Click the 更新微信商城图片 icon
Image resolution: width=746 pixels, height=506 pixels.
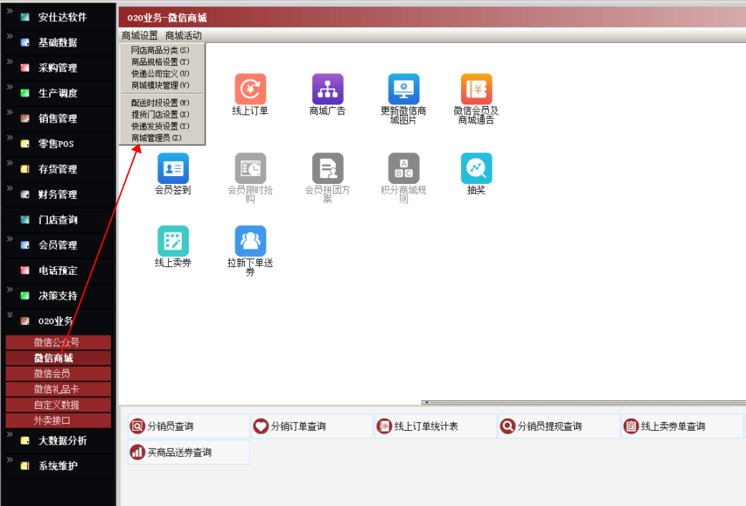point(404,89)
